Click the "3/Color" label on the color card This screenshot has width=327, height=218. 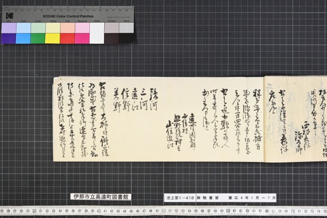112,21
